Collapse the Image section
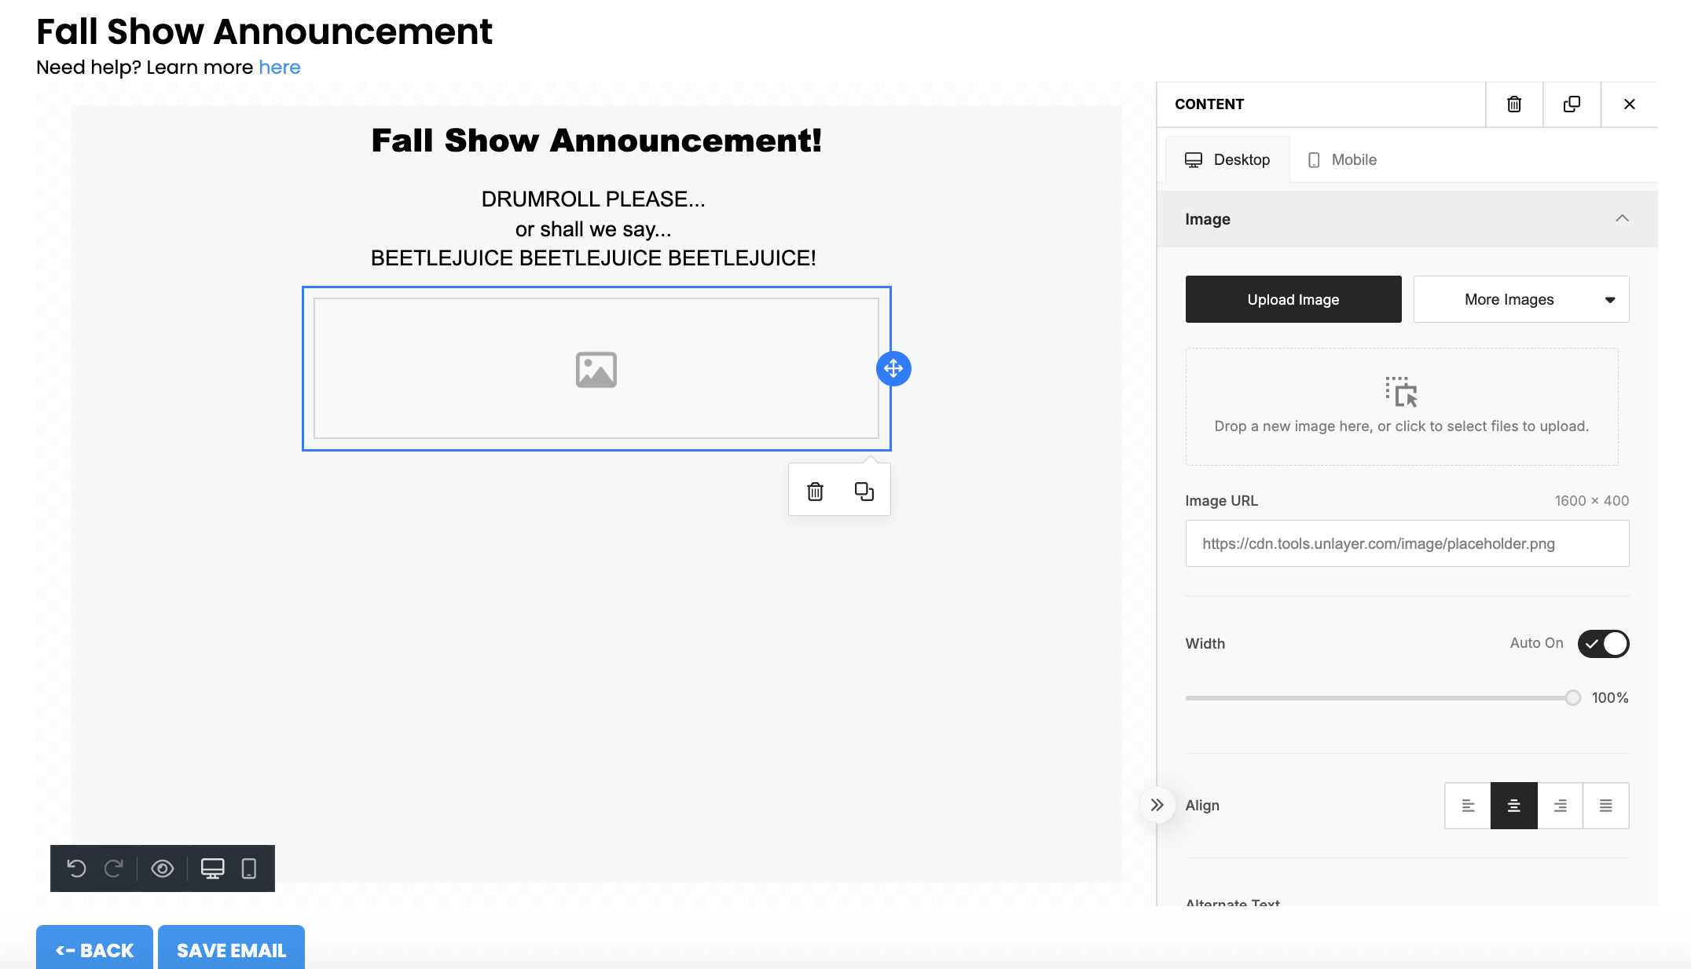The height and width of the screenshot is (969, 1691). pos(1622,219)
